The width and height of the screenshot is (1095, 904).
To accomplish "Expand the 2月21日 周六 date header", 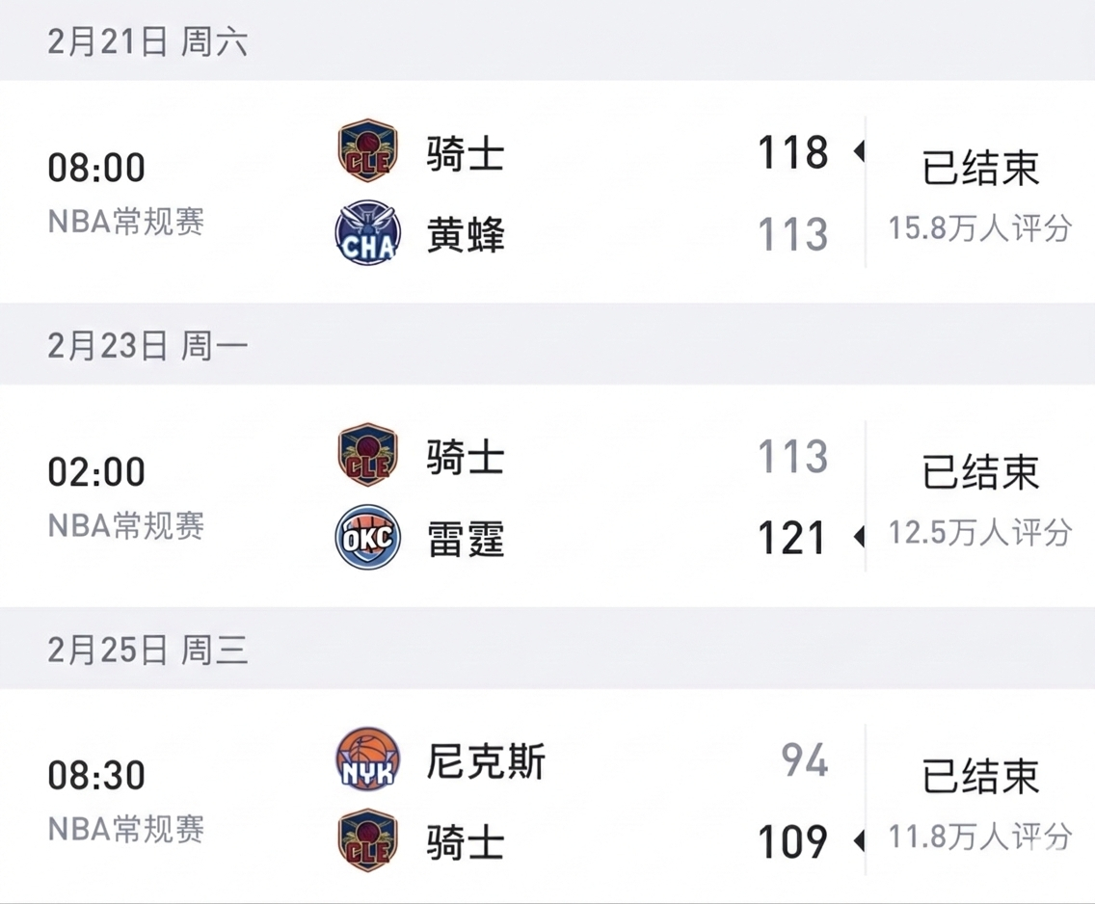I will point(147,40).
